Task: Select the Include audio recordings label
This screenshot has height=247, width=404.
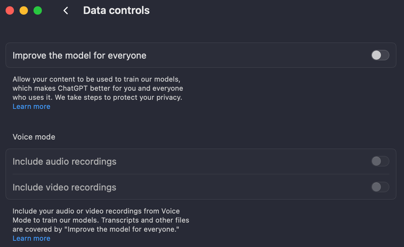Action: point(65,162)
